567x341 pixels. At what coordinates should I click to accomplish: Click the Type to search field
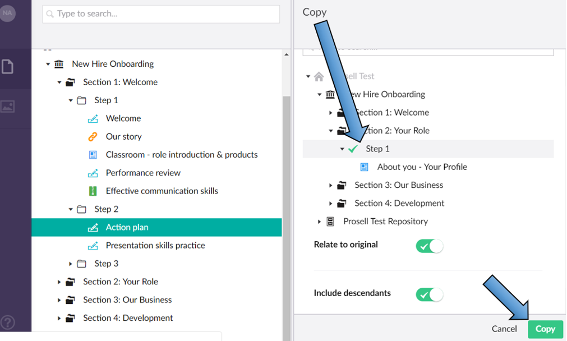pos(160,13)
